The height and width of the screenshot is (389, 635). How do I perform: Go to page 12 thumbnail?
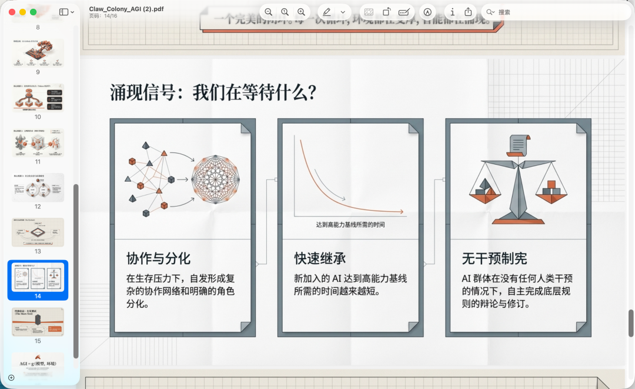click(x=38, y=188)
